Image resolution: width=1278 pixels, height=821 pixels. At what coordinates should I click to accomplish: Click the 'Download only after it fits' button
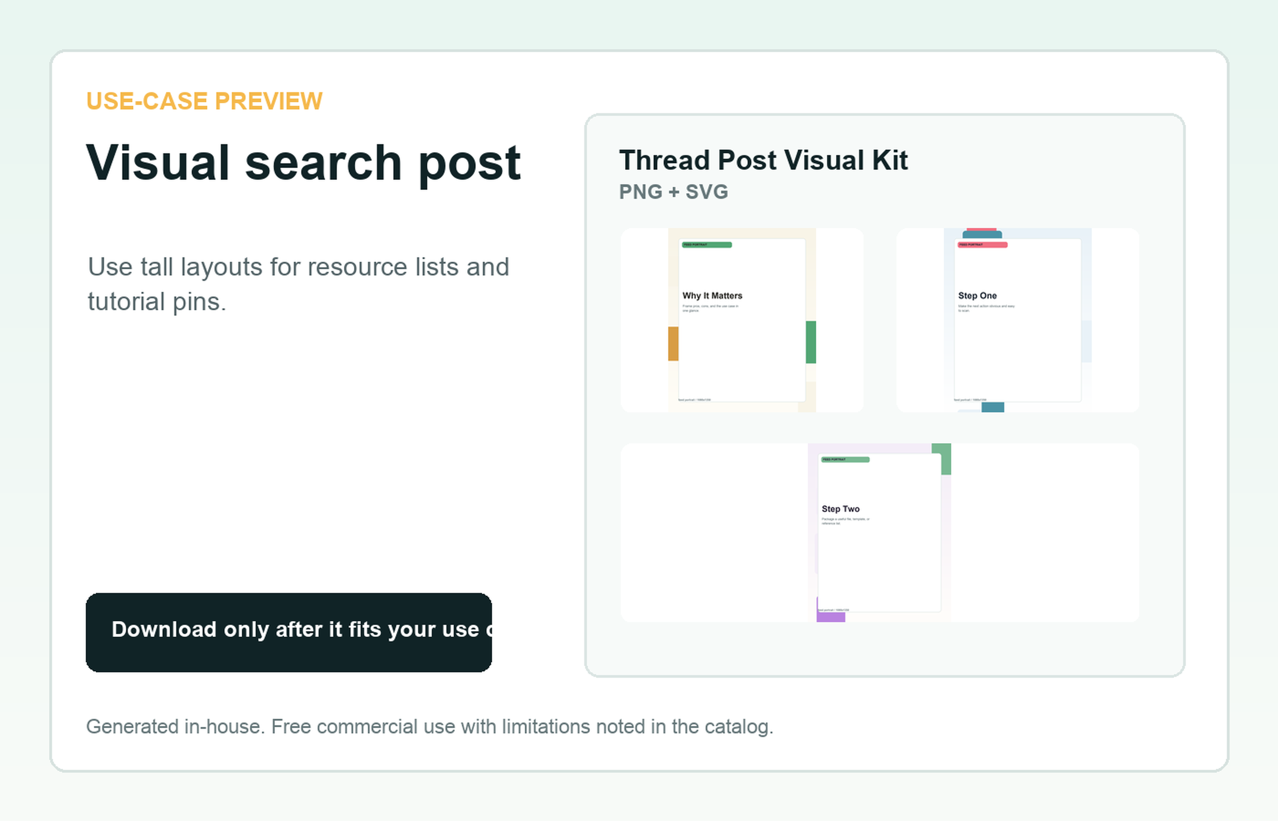pyautogui.click(x=288, y=632)
